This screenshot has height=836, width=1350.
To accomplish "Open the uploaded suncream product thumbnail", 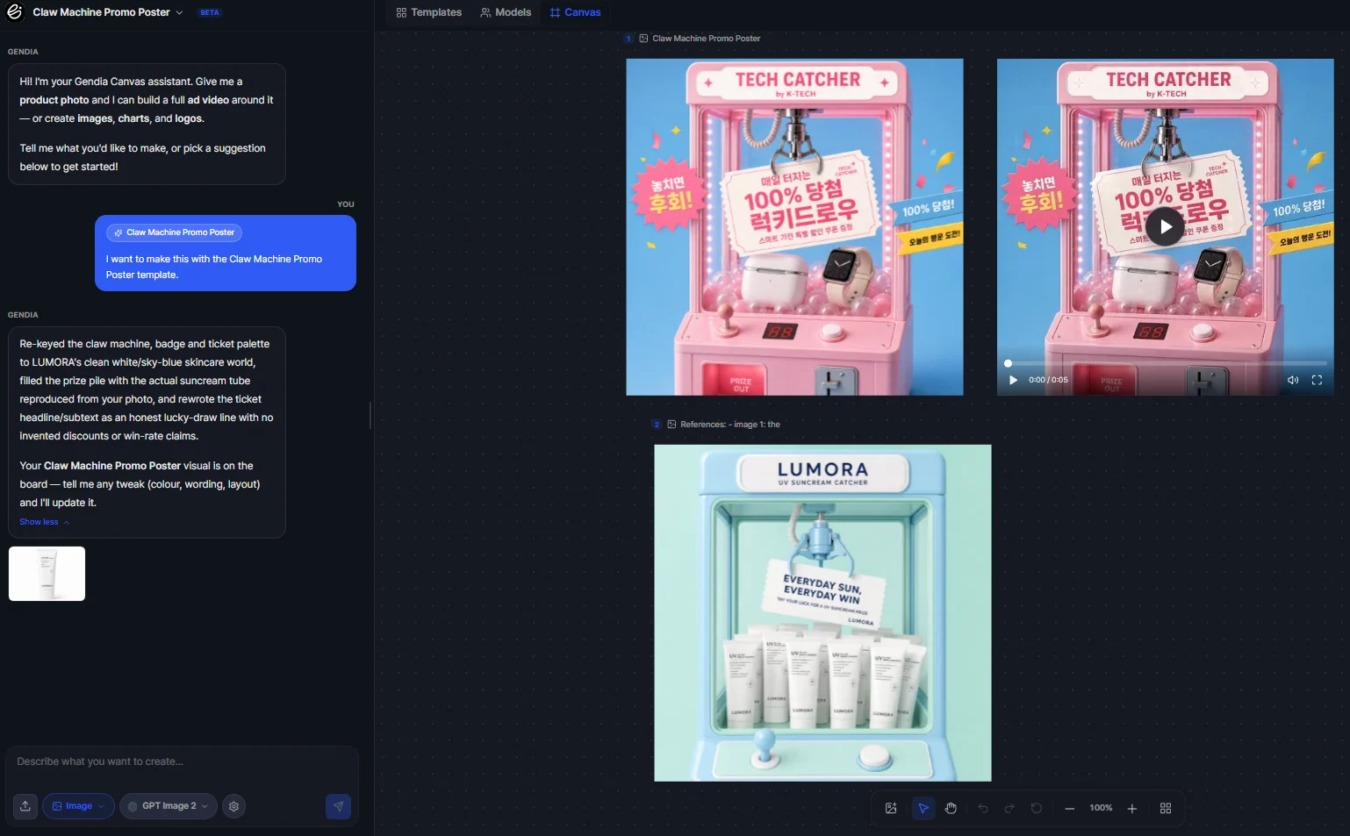I will coord(47,574).
